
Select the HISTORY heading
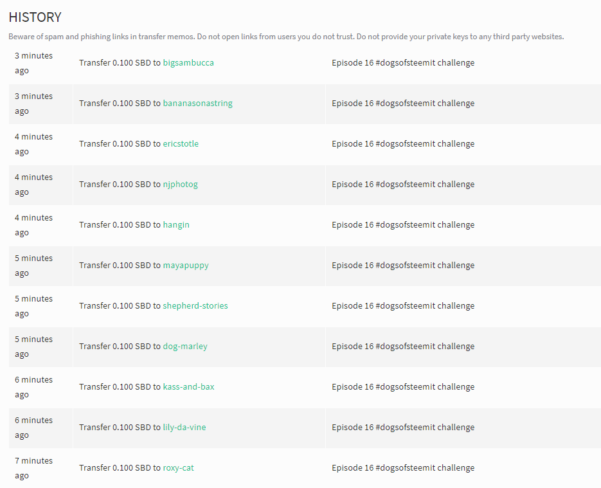35,17
